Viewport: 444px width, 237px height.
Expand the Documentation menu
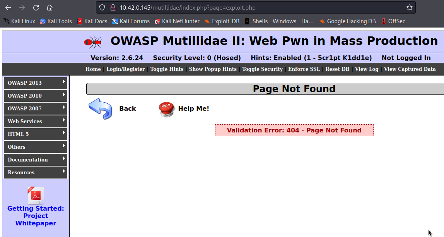[36, 160]
